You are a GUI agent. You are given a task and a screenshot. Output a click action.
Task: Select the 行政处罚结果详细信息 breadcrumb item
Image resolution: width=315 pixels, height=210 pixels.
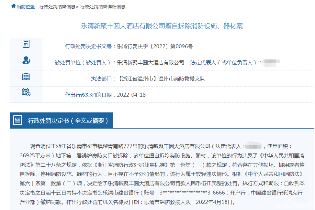[103, 7]
